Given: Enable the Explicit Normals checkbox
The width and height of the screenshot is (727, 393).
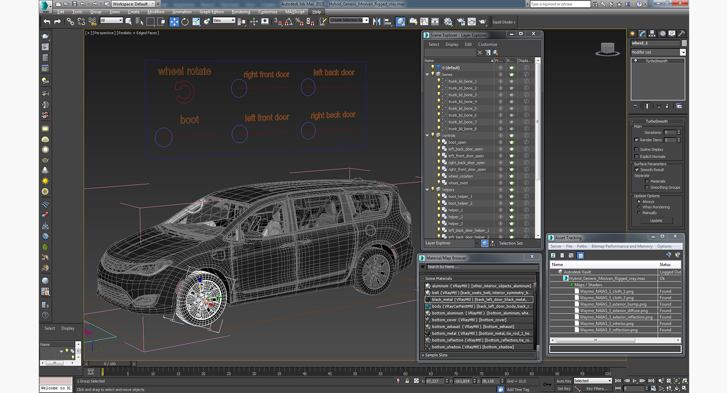Looking at the screenshot, I should (x=637, y=156).
